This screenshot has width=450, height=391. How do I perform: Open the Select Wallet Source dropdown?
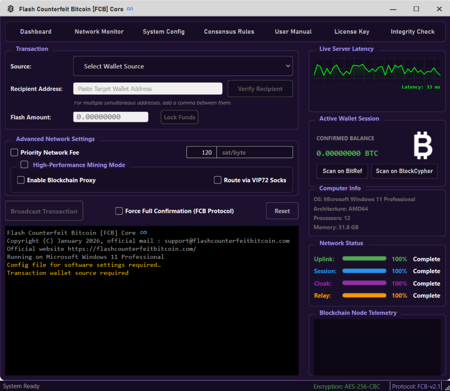[183, 66]
